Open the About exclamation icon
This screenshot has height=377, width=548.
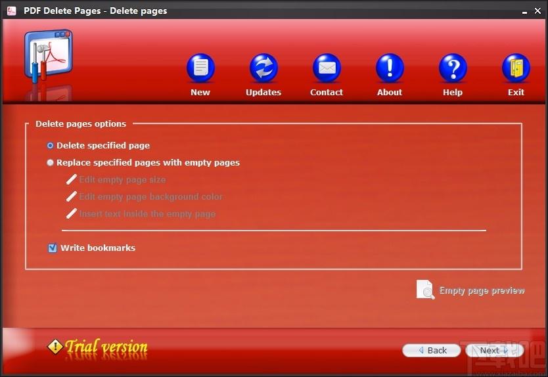coord(390,68)
